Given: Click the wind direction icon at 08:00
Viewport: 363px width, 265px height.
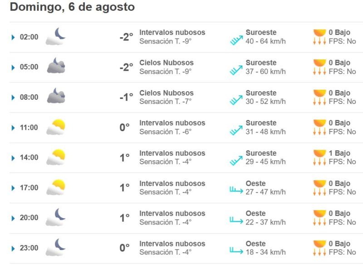Looking at the screenshot, I should (236, 102).
